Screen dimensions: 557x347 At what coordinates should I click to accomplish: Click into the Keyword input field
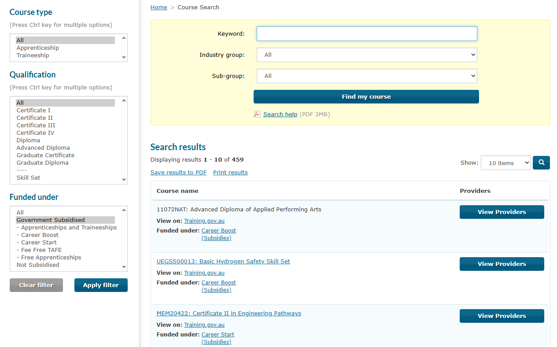(x=367, y=34)
